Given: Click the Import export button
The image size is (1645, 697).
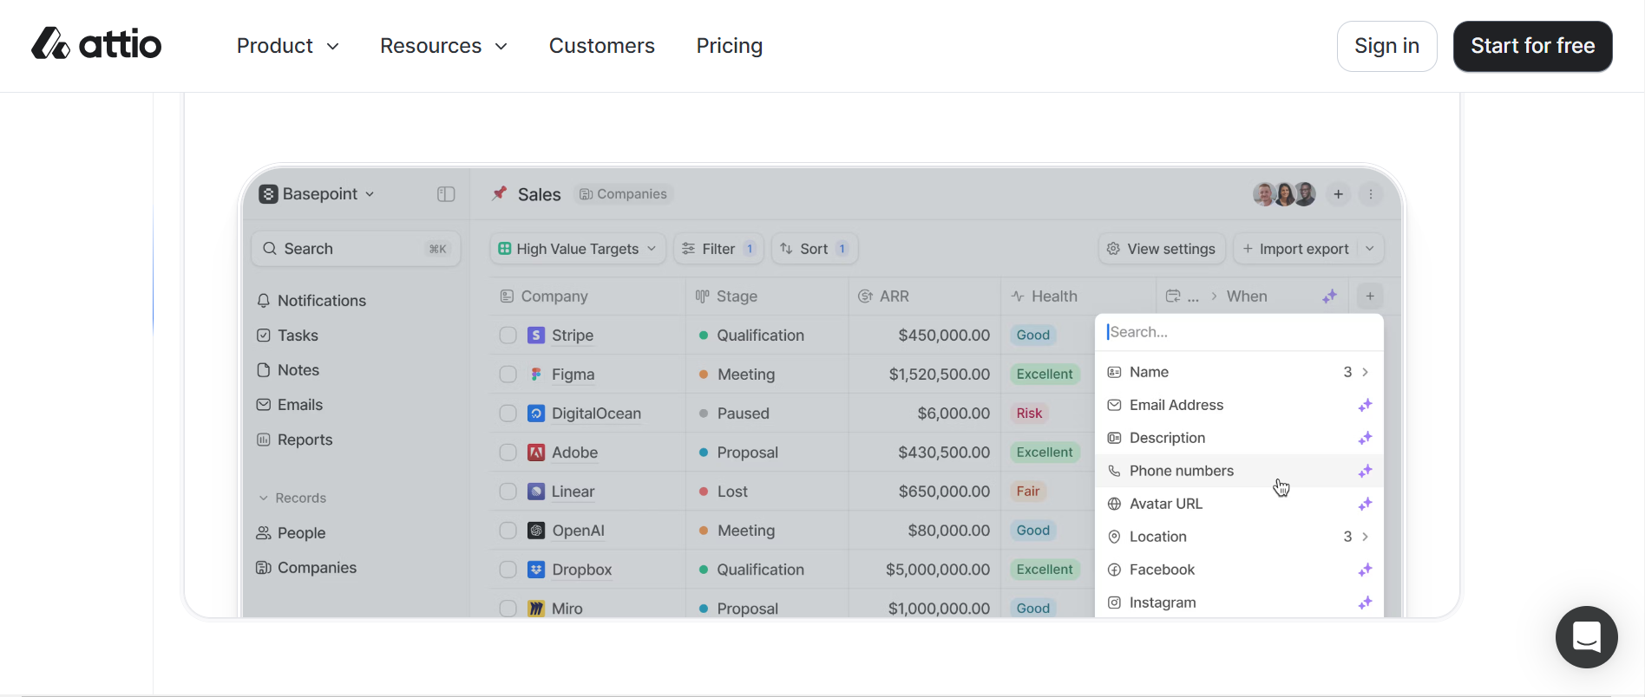Looking at the screenshot, I should click(1296, 249).
